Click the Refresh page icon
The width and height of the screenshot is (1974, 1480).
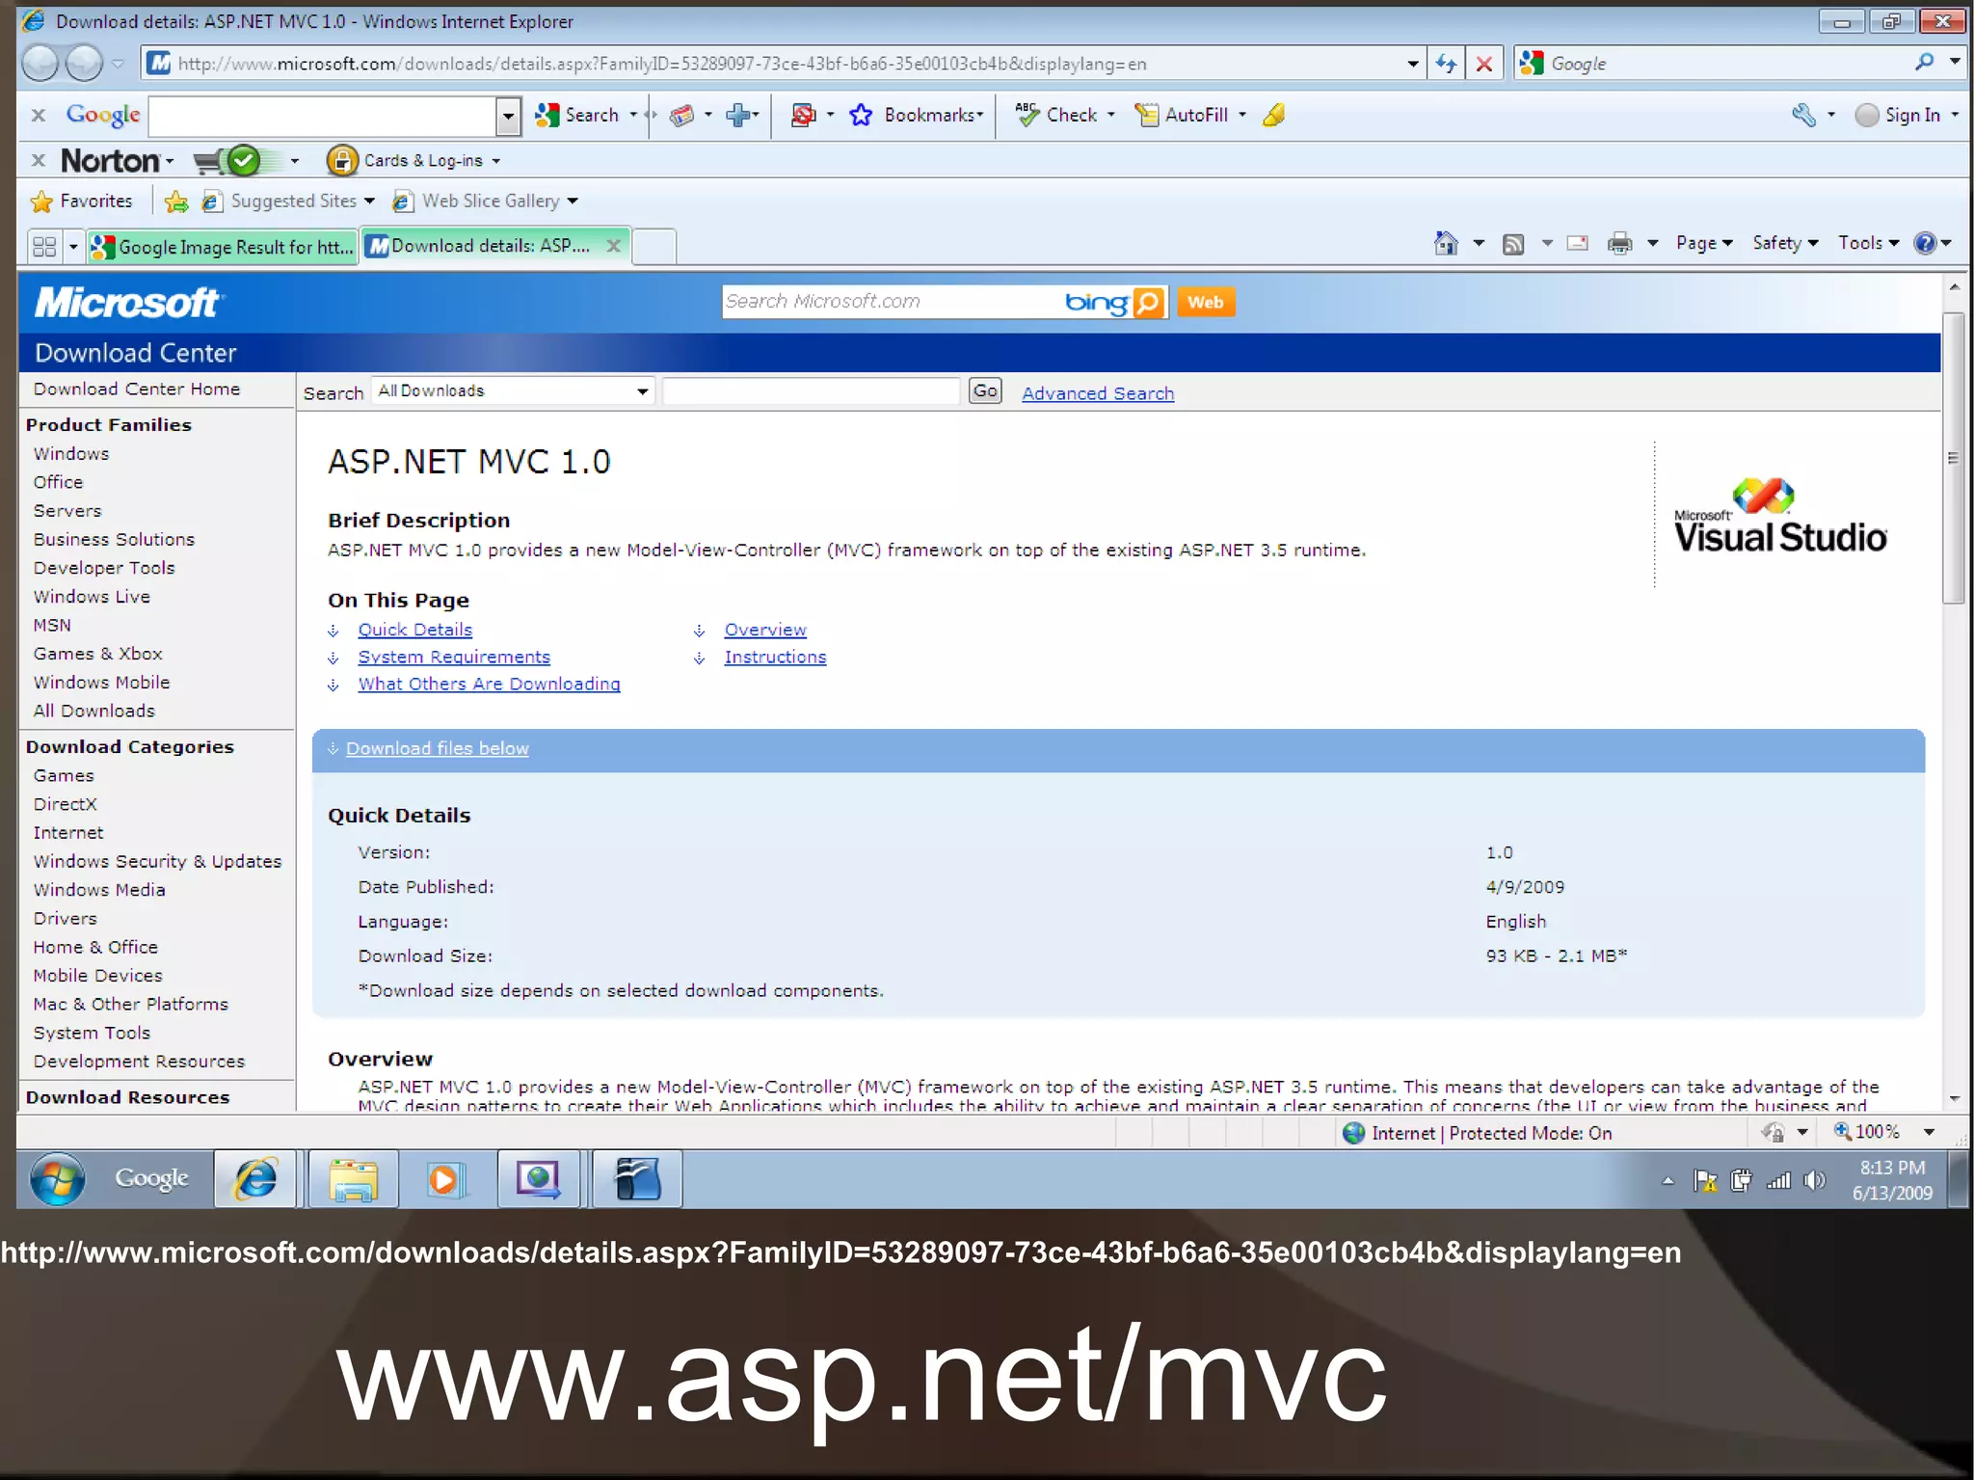tap(1446, 64)
